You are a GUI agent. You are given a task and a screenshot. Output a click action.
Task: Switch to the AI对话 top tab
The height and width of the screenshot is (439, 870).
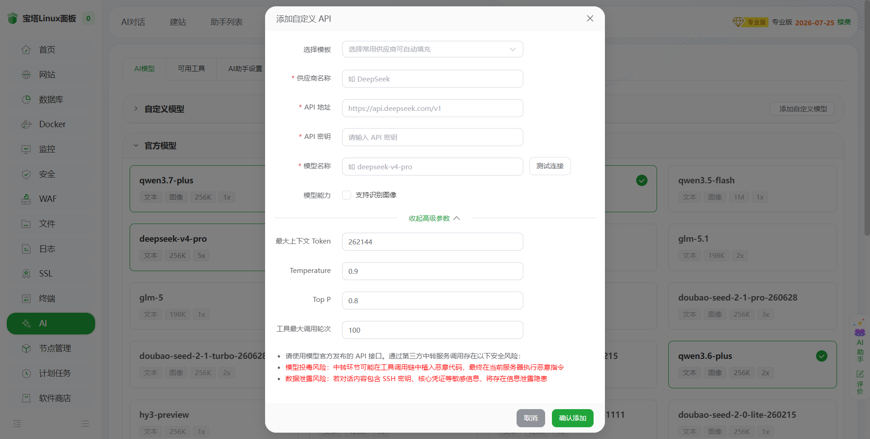click(x=133, y=22)
